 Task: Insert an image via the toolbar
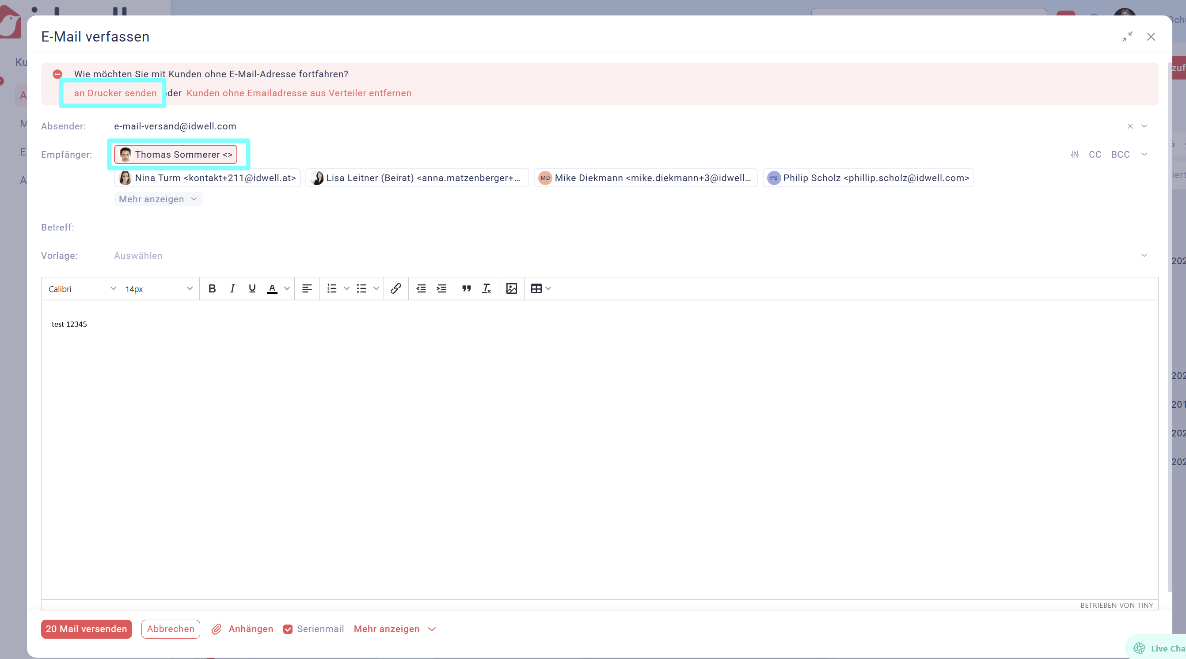[512, 288]
